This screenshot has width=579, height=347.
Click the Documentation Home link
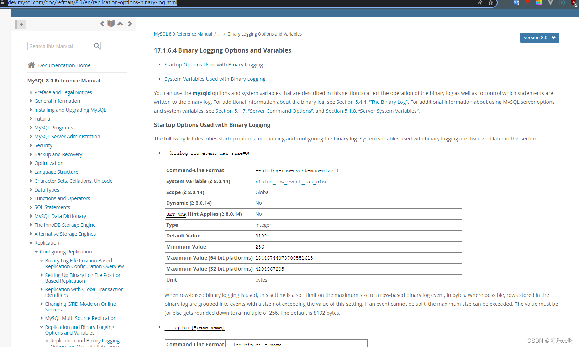64,65
